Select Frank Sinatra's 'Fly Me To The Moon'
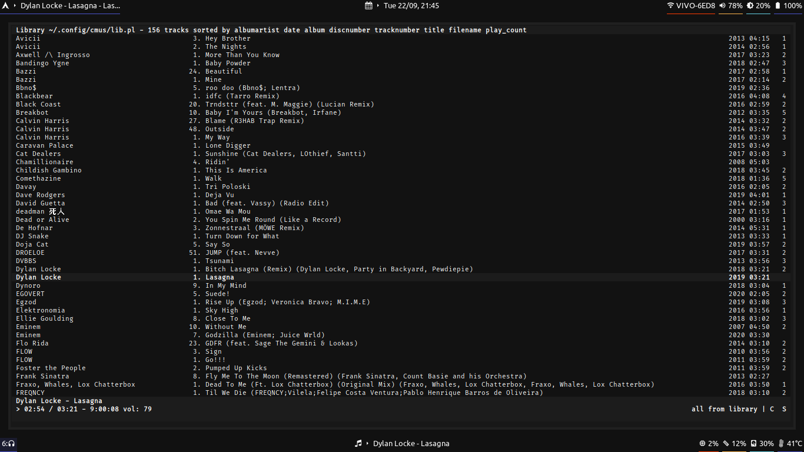Screen dimensions: 804x452 pyautogui.click(x=402, y=376)
